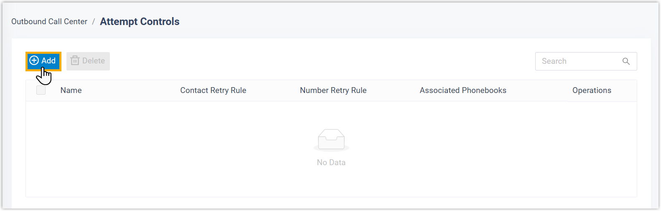Select the Operations column header
The height and width of the screenshot is (211, 661).
(592, 90)
